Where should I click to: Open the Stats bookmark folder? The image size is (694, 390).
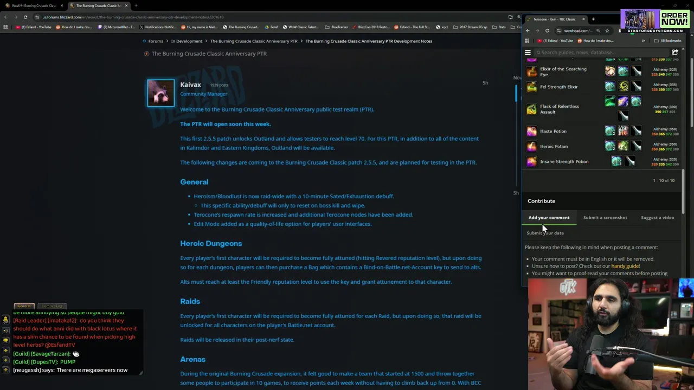coord(499,27)
